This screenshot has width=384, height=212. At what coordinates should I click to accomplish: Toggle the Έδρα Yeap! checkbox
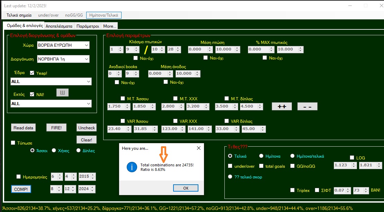pos(32,73)
